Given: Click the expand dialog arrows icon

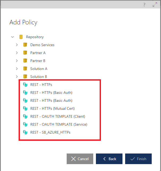Looking at the screenshot, I should tap(155, 5).
